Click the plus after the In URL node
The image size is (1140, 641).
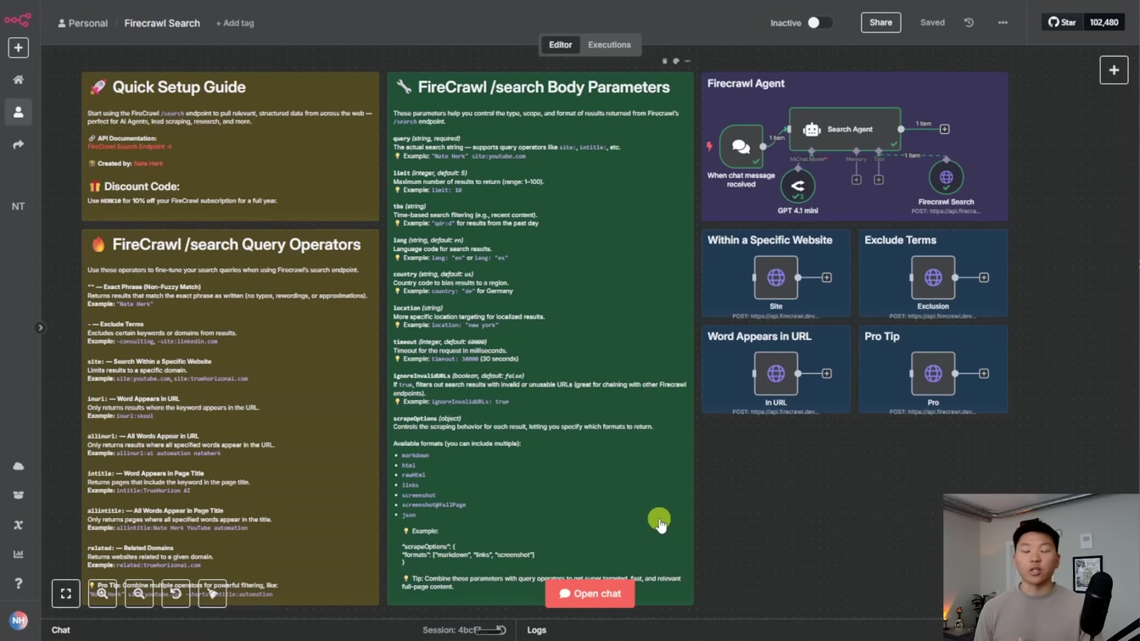coord(826,373)
